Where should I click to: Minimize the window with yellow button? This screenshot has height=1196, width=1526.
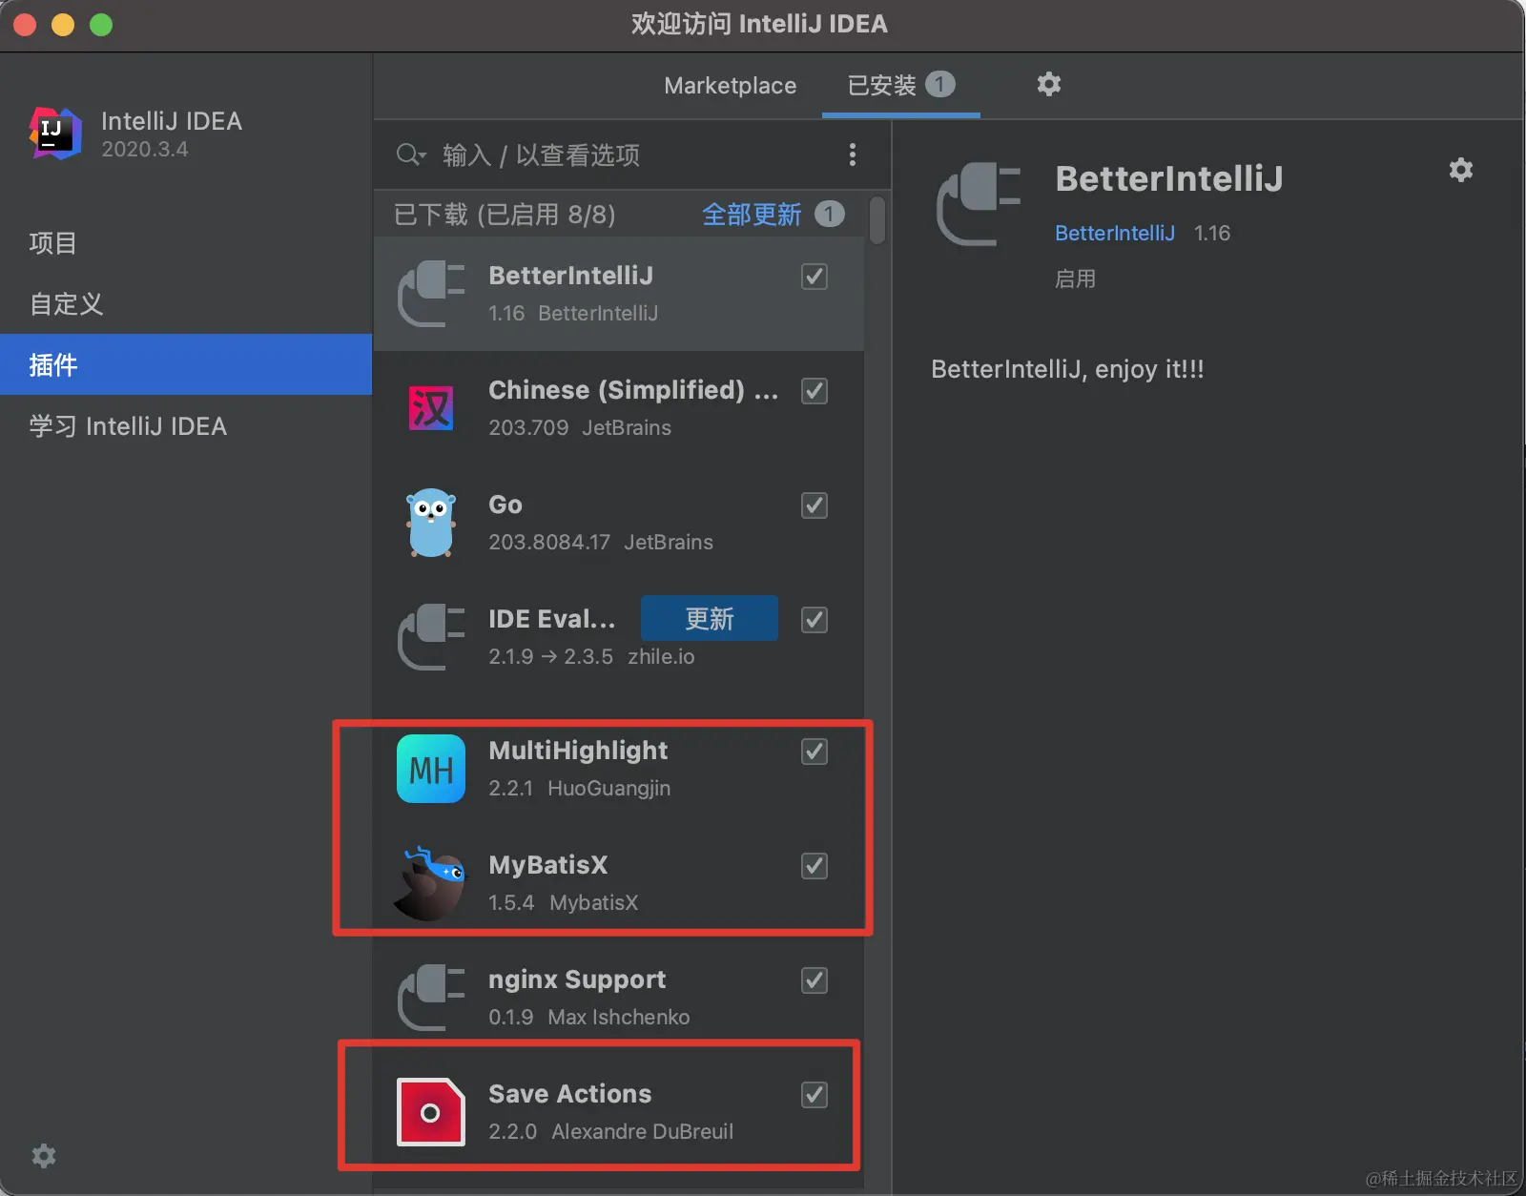[x=63, y=25]
